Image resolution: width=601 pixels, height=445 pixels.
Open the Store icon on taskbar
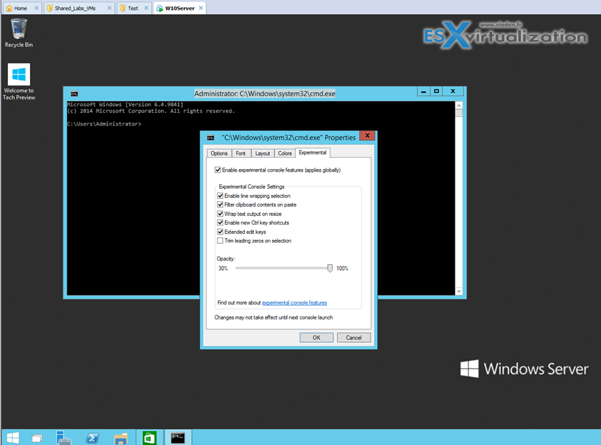pos(150,438)
